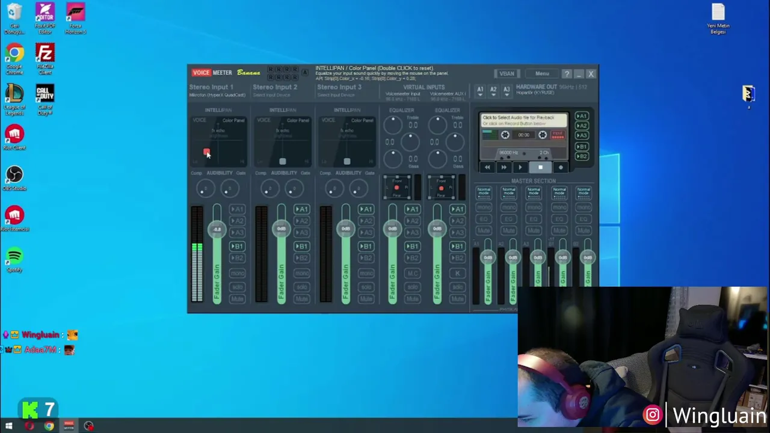Open Foxit PDF Editor desktop icon
Viewport: 770px width, 433px height.
point(45,19)
